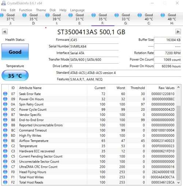Click the CrystalDiskInfo title bar icon

[3, 3]
